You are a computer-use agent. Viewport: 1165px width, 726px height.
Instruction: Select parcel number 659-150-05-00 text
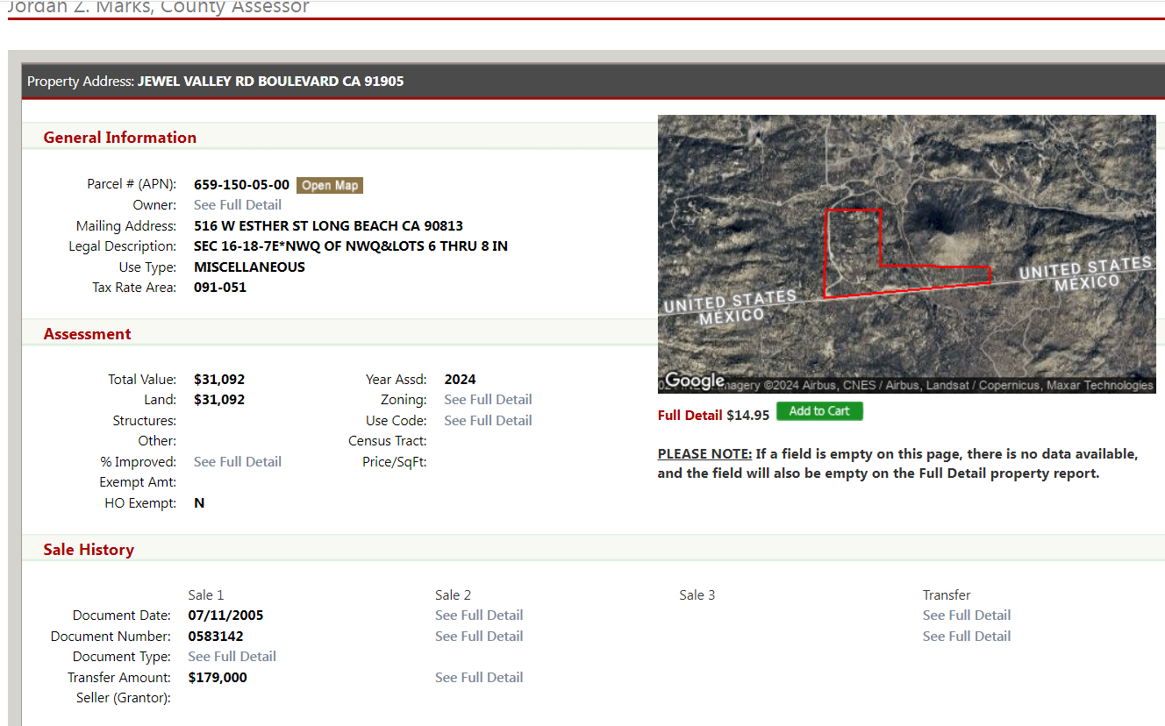[x=241, y=185]
